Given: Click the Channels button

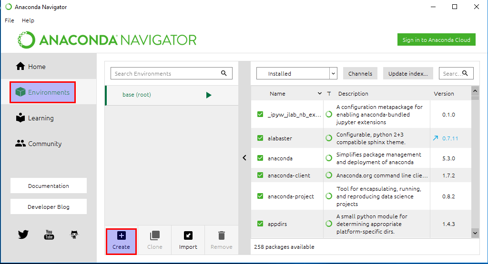Looking at the screenshot, I should click(360, 74).
